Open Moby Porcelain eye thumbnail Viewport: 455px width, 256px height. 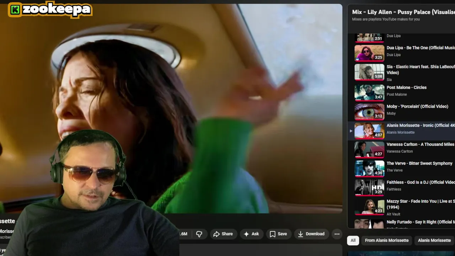coord(369,112)
